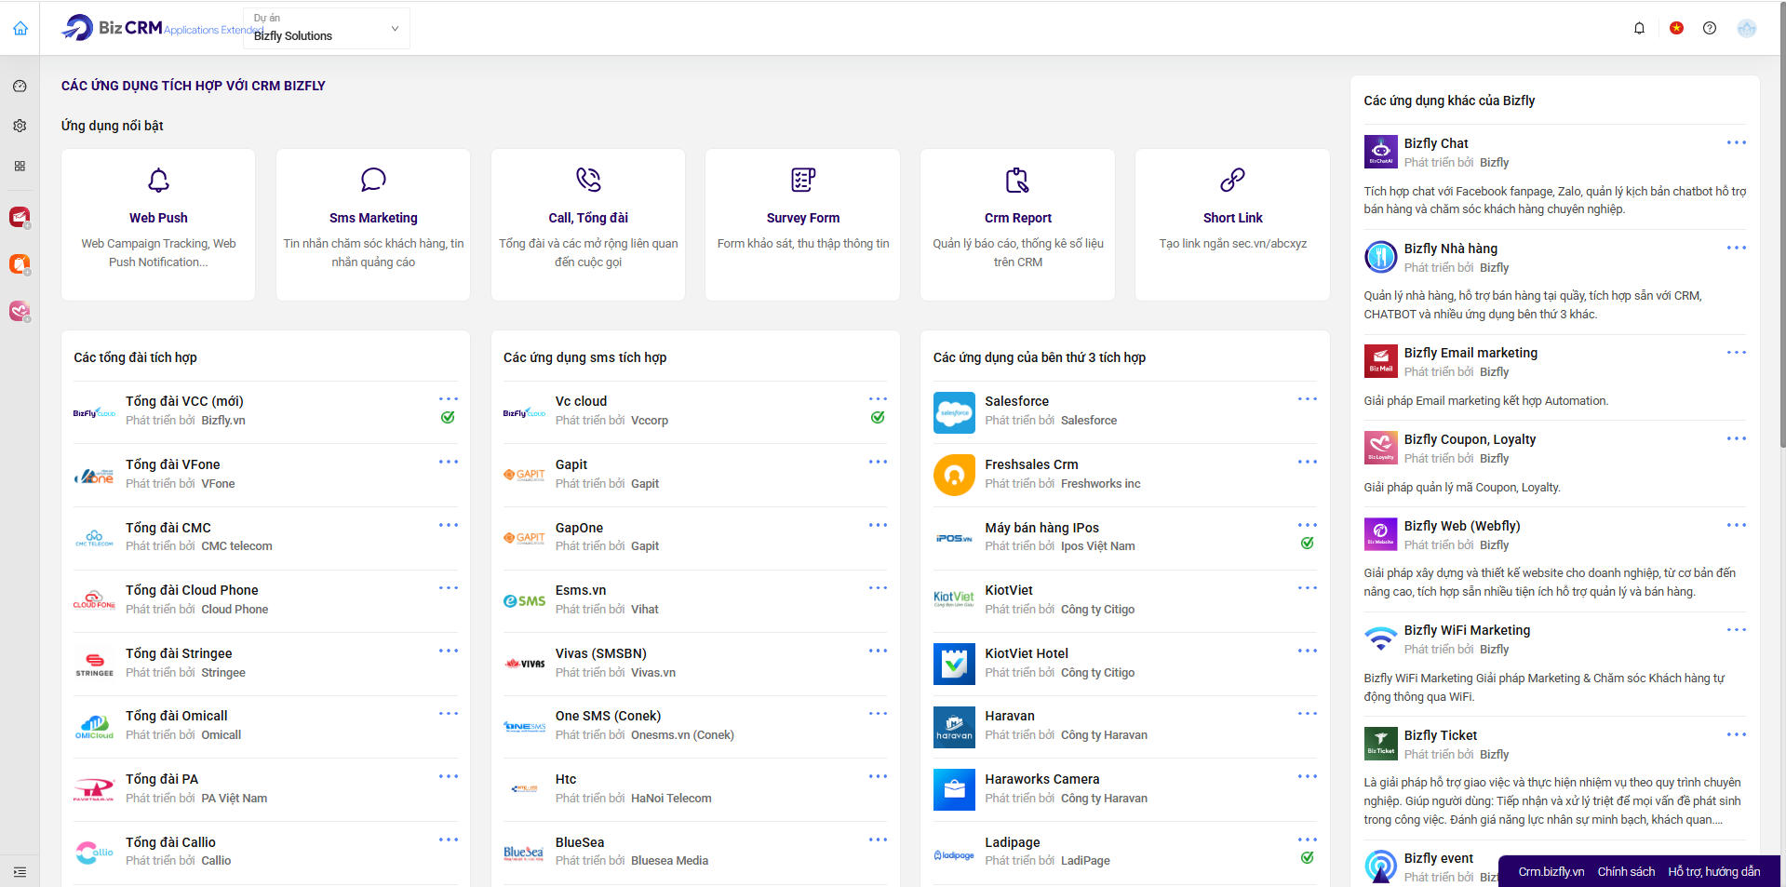This screenshot has width=1786, height=887.
Task: Click the Bizfly Ticket logo
Action: (x=1380, y=744)
